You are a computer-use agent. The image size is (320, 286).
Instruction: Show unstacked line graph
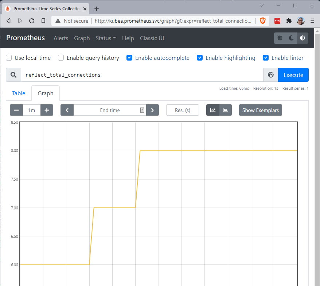pos(213,110)
